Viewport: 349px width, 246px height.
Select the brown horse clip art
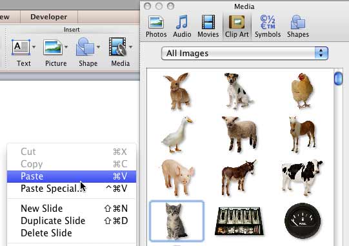[x=303, y=134]
